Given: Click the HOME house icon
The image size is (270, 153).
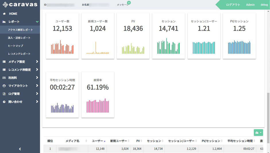Looking at the screenshot, I should coord(4,14).
